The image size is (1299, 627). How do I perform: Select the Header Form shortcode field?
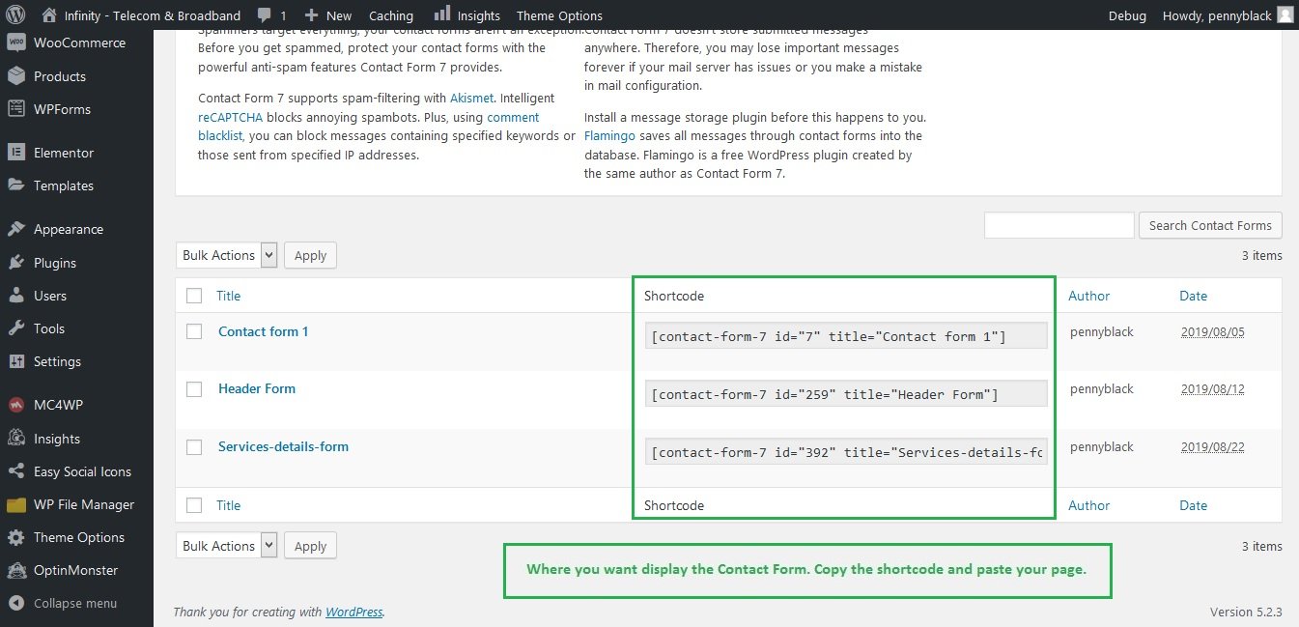pyautogui.click(x=846, y=394)
